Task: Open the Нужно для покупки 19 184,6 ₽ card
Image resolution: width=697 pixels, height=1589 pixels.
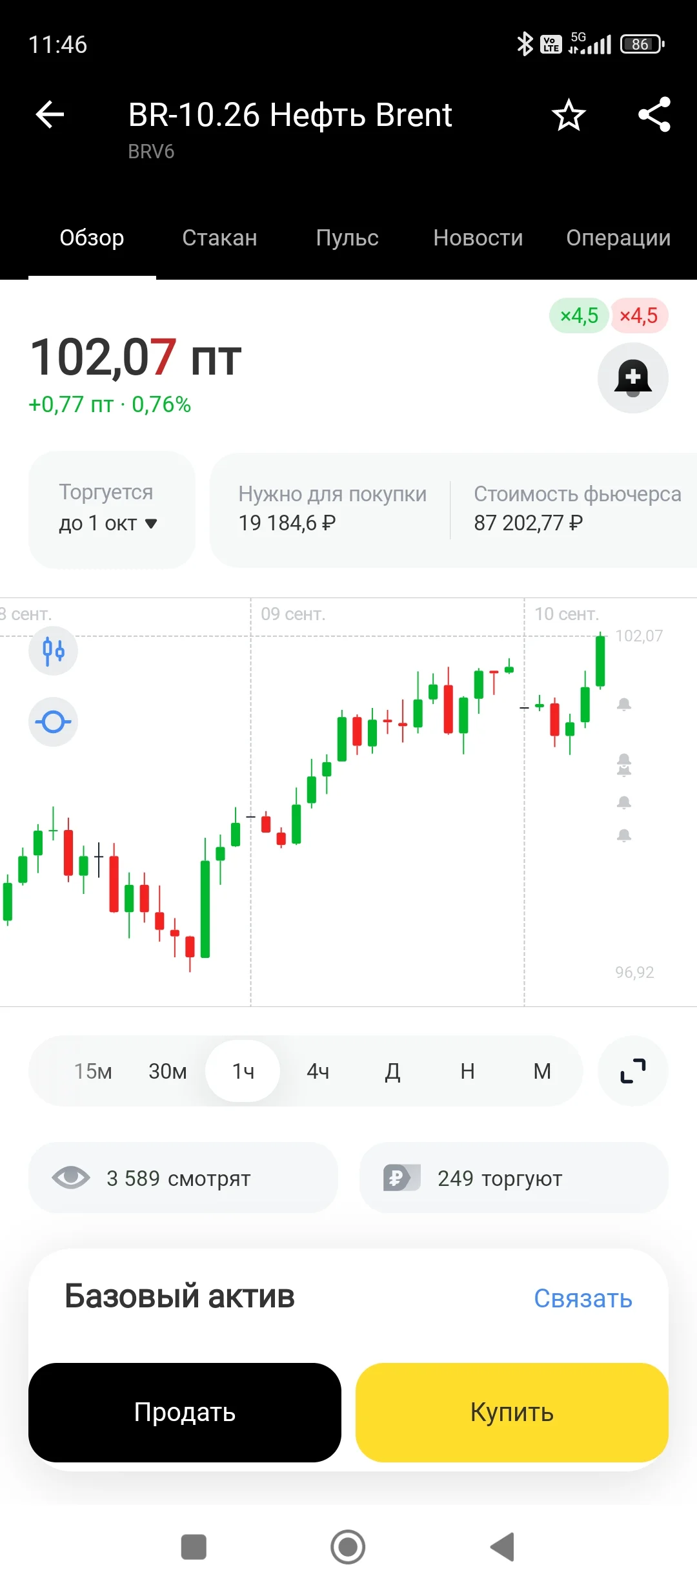Action: click(332, 509)
